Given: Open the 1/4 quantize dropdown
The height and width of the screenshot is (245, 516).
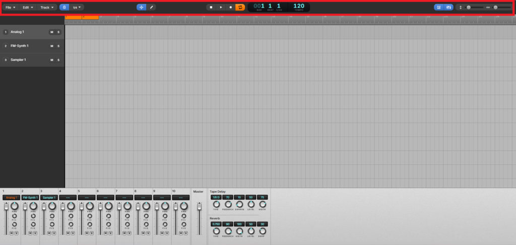Looking at the screenshot, I should click(77, 8).
